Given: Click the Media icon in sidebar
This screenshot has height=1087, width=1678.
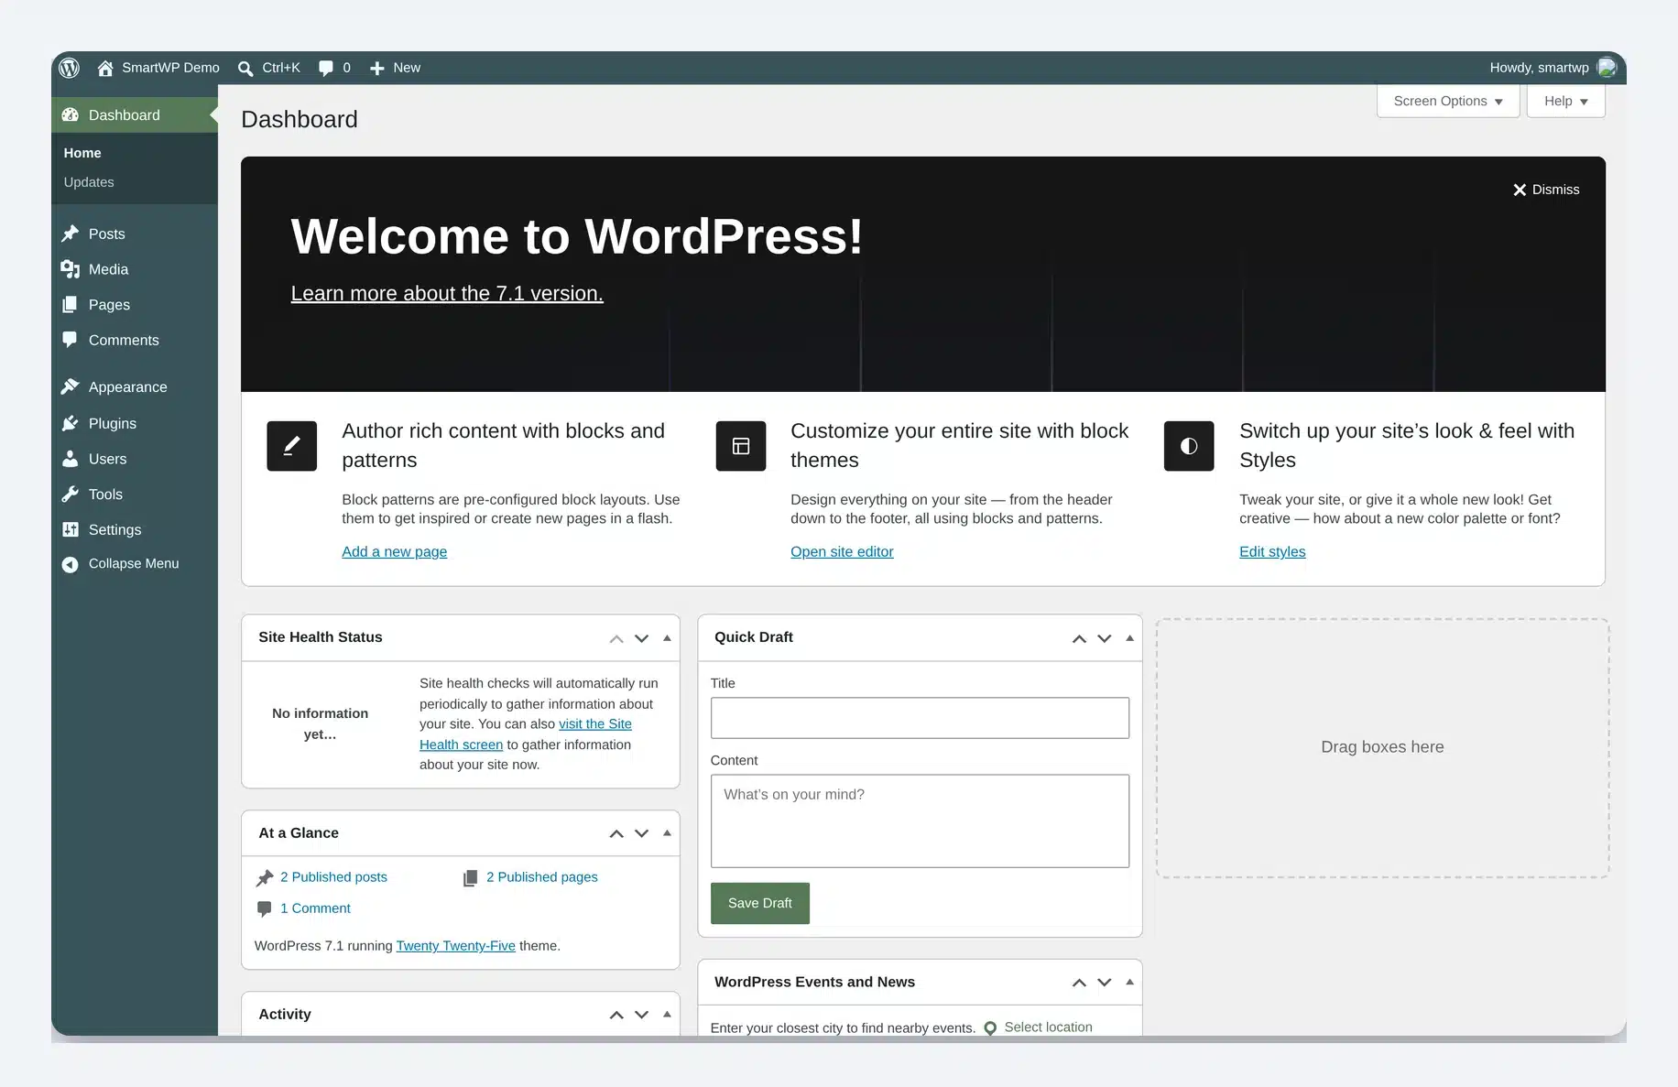Looking at the screenshot, I should coord(71,269).
